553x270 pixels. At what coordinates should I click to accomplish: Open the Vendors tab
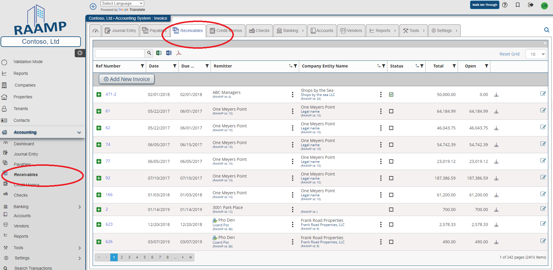(351, 31)
